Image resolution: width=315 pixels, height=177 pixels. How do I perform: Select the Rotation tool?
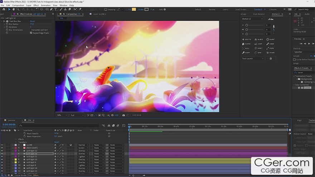pos(37,9)
